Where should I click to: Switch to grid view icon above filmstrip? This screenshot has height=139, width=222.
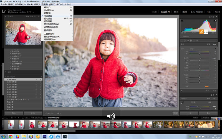[x=12, y=118]
